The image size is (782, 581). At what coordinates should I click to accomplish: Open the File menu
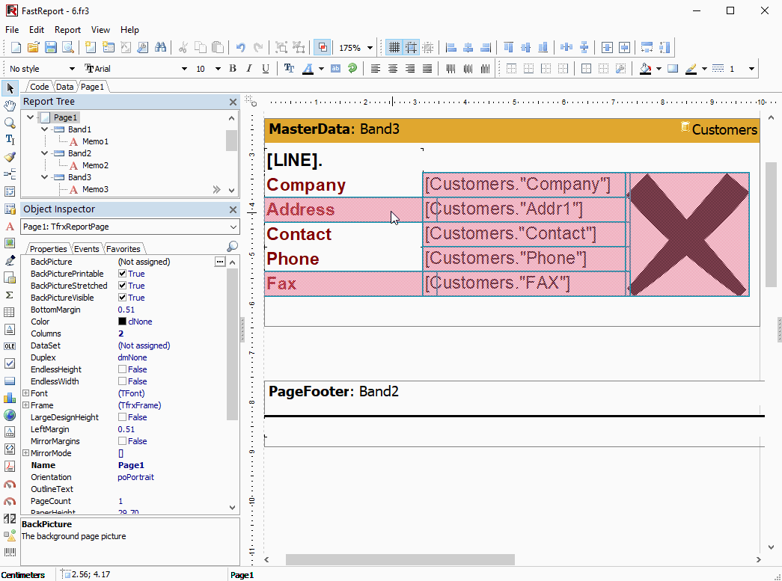pos(12,30)
